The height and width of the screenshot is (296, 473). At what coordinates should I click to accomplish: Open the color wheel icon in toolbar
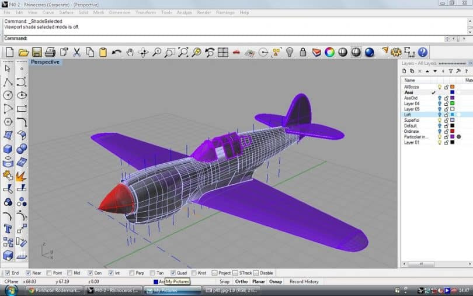(329, 53)
